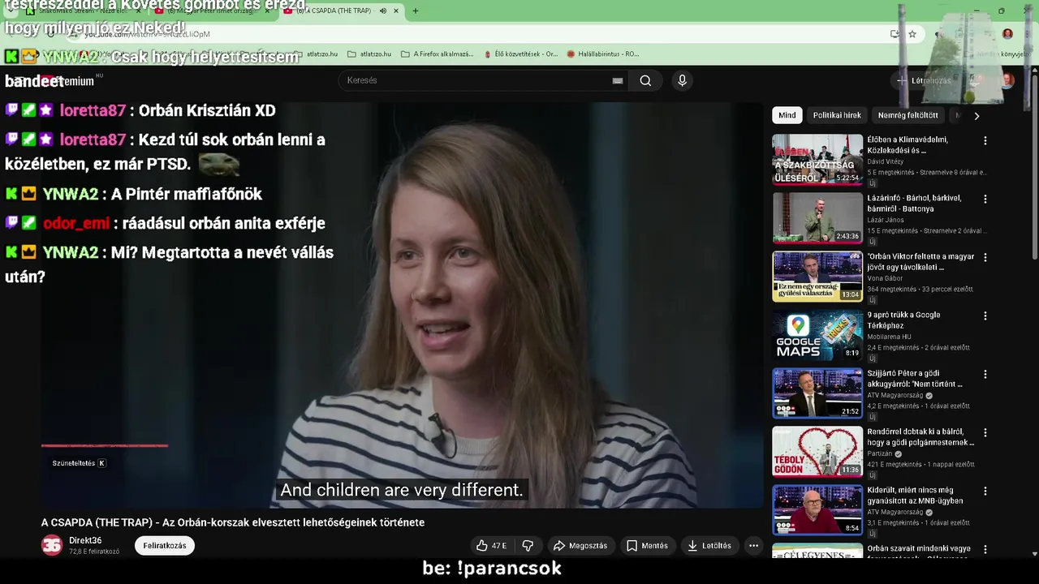1039x584 pixels.
Task: Open the Halállabirintus bookmark
Action: [x=602, y=54]
